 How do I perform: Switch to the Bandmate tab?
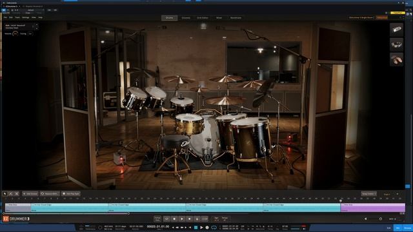click(x=236, y=17)
